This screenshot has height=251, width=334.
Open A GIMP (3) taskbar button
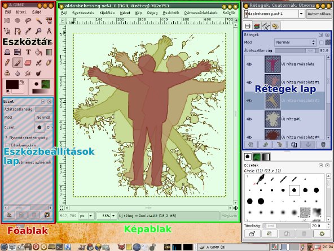pos(234,247)
